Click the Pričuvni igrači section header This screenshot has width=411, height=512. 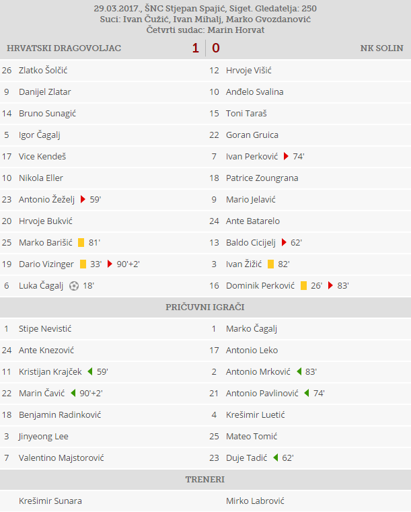[x=205, y=307]
